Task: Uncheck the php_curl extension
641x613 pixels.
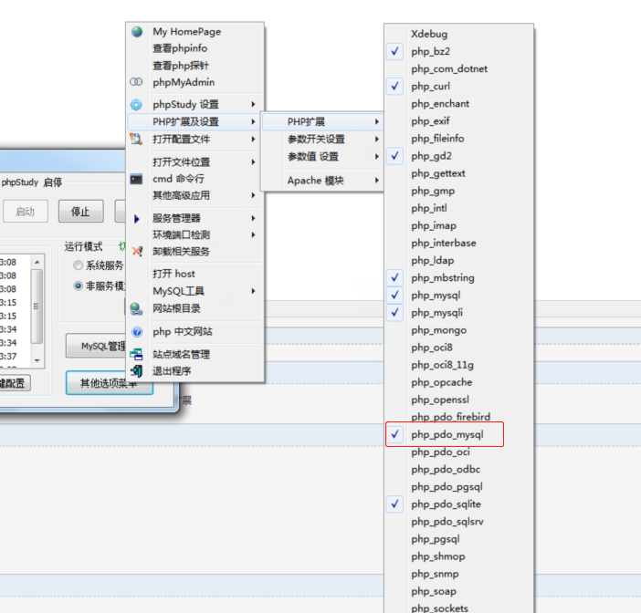Action: 394,86
